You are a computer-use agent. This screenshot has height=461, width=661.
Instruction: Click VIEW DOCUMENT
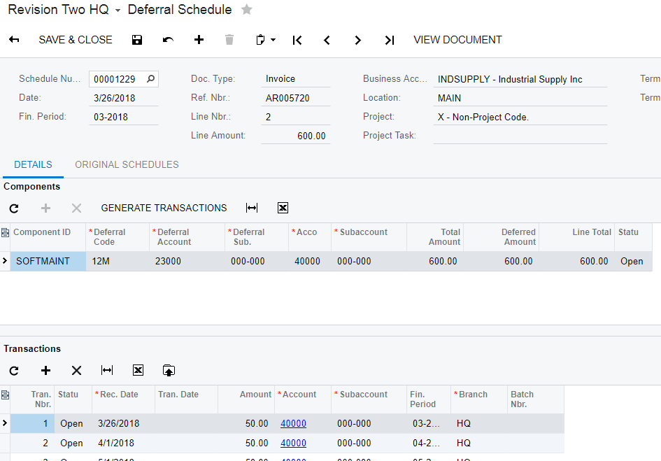click(457, 40)
